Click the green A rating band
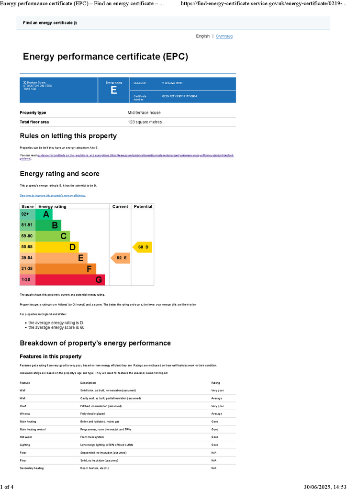This screenshot has height=490, width=347. (44, 214)
